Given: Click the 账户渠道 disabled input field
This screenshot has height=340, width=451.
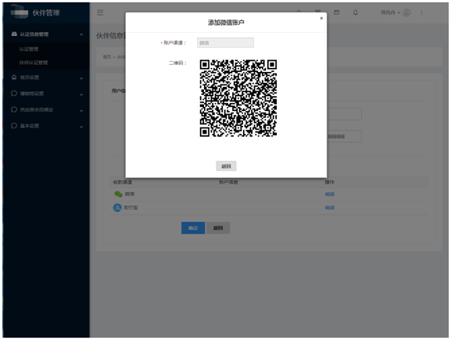Looking at the screenshot, I should (225, 43).
